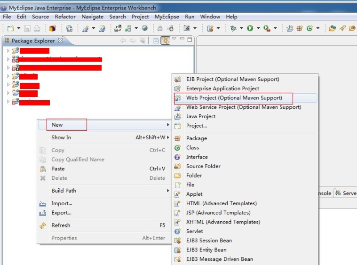Choose Applet in New submenu
Image resolution: width=357 pixels, height=265 pixels.
[245, 194]
